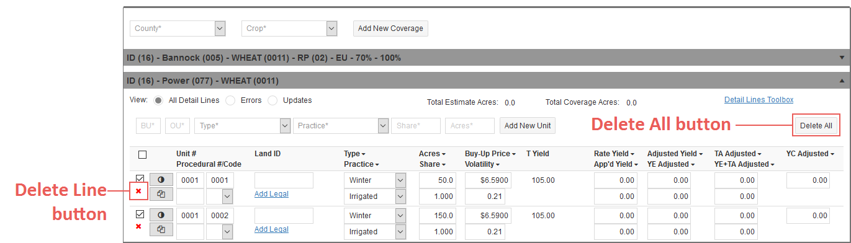
Task: Open the Acres column header menu
Action: [433, 154]
